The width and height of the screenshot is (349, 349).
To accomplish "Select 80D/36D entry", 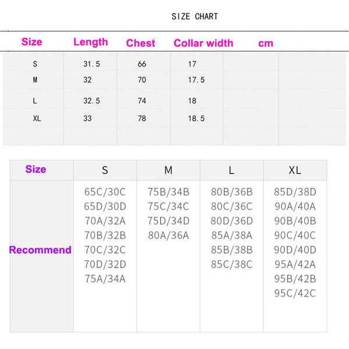I will click(x=232, y=221).
